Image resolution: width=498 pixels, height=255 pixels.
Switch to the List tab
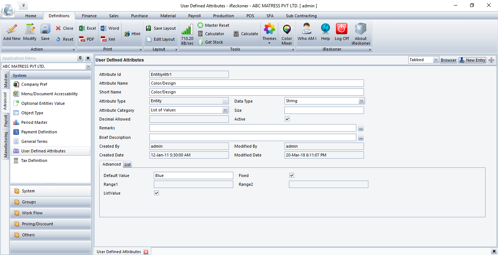[127, 165]
